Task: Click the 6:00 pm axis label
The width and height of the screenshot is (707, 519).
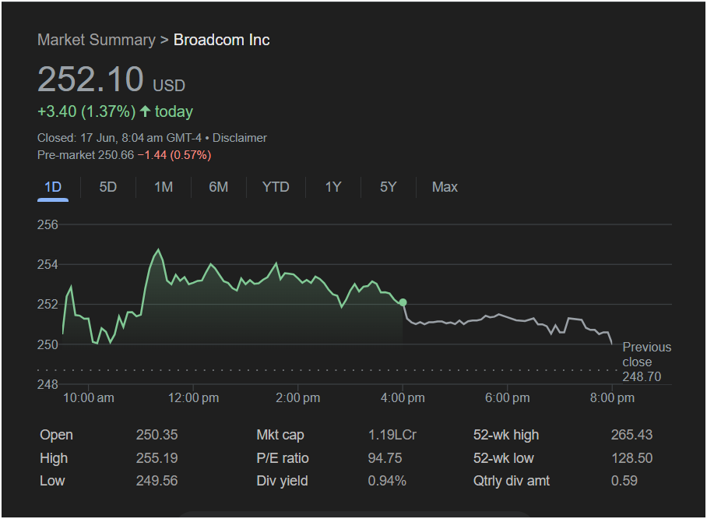Action: click(x=507, y=398)
